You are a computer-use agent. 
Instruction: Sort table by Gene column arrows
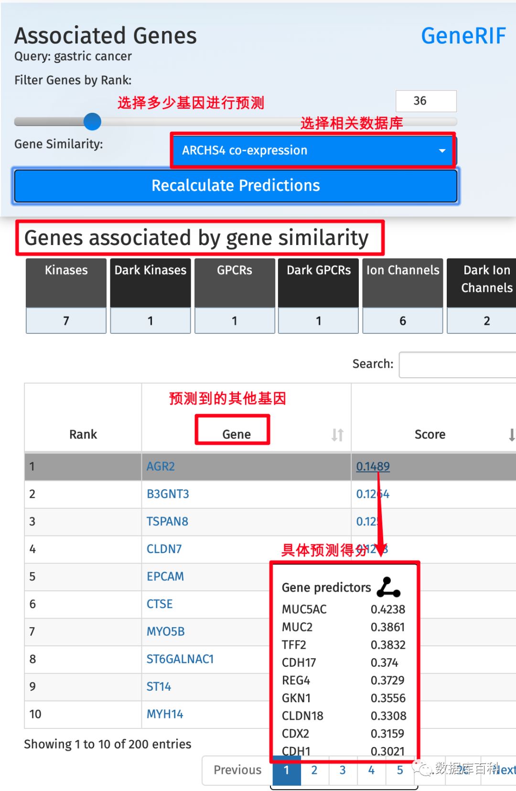(x=337, y=435)
